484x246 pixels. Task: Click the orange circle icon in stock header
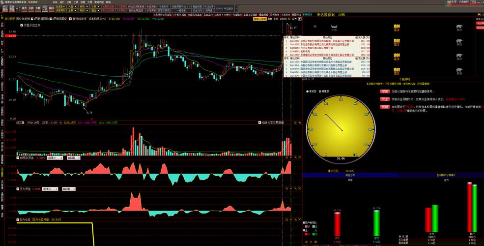479,15
